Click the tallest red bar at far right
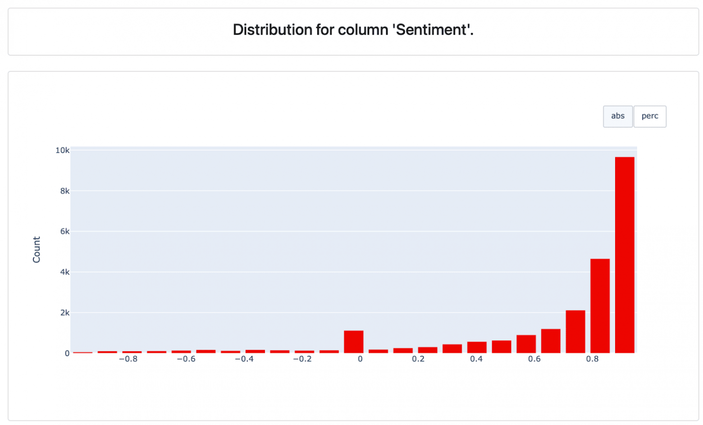703x425 pixels. (624, 255)
